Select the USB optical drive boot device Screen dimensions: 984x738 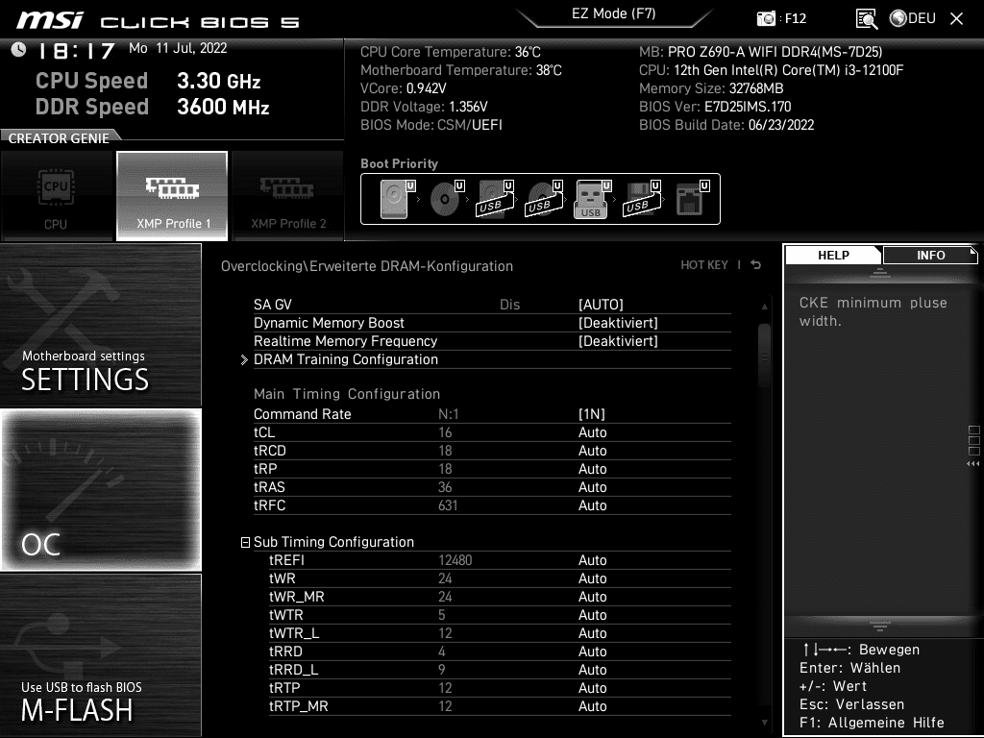pos(544,199)
